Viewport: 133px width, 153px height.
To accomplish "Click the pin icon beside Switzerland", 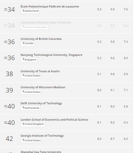I will pyautogui.click(x=23, y=11).
